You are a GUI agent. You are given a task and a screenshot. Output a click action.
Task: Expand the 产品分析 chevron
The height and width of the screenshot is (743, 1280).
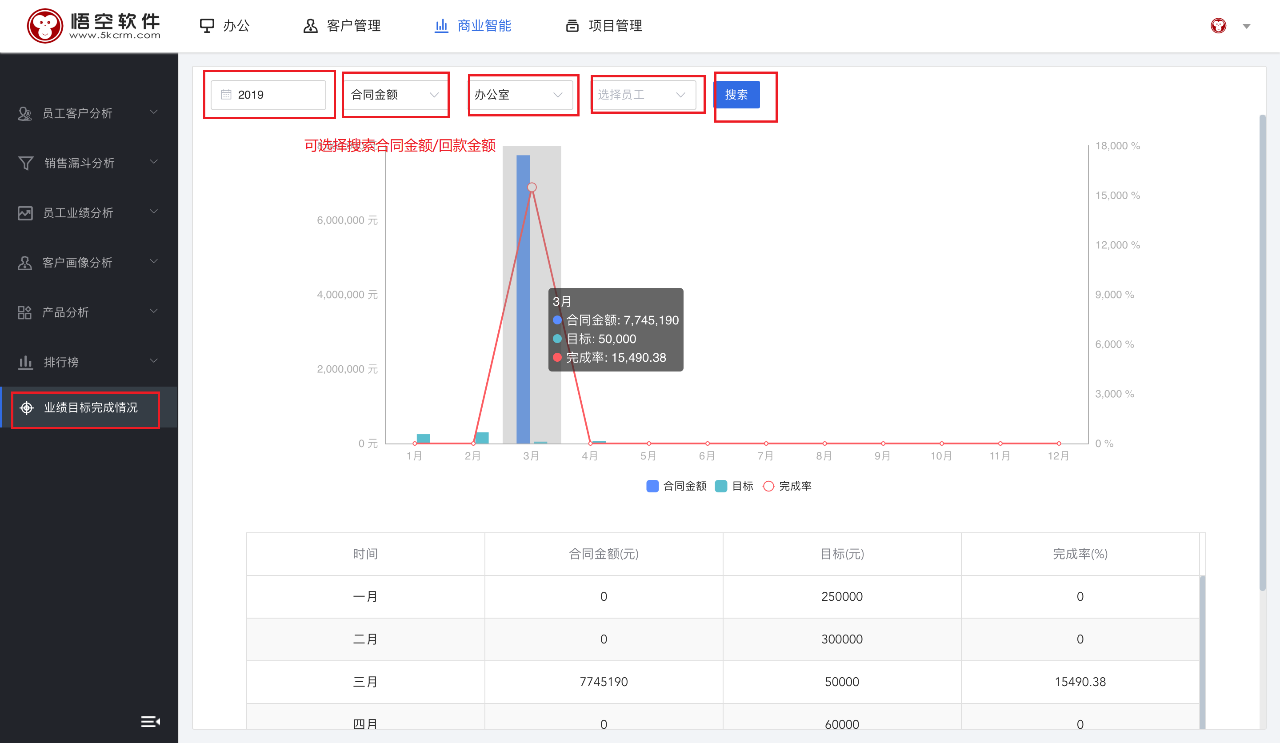pos(154,311)
